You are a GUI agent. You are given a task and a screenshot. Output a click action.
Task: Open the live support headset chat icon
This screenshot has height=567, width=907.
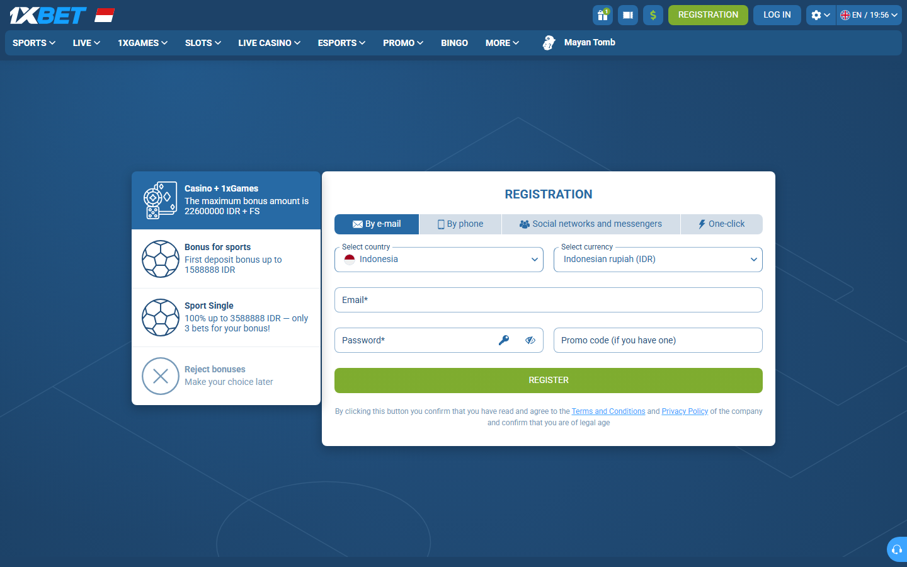coord(897,549)
